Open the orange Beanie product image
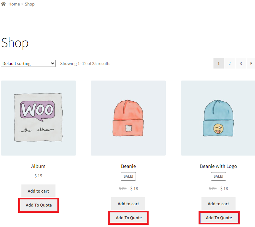255x227 pixels. point(128,118)
